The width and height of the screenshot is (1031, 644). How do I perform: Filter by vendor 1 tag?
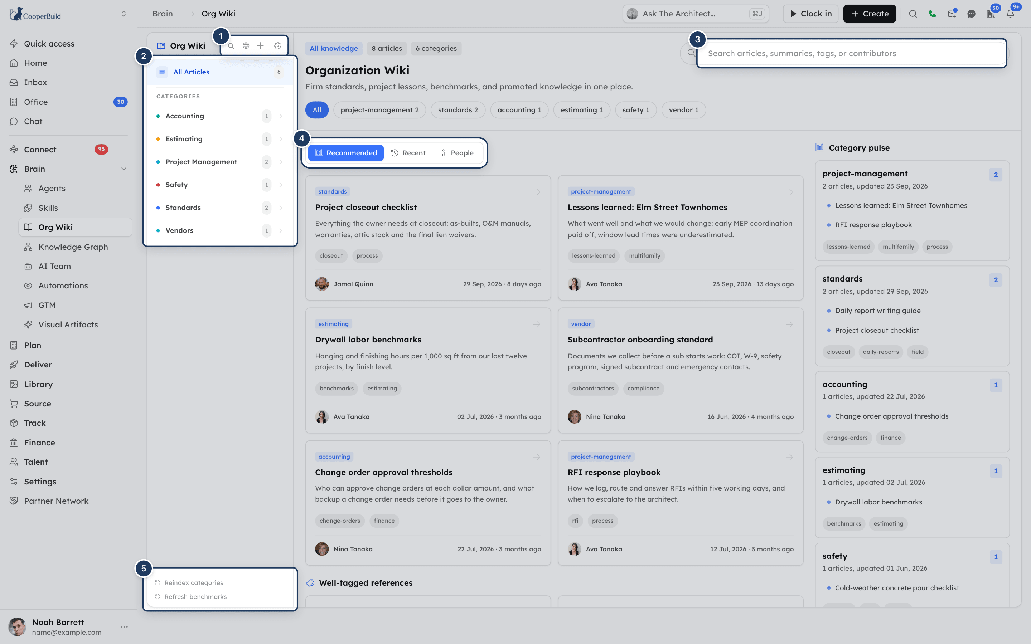683,110
